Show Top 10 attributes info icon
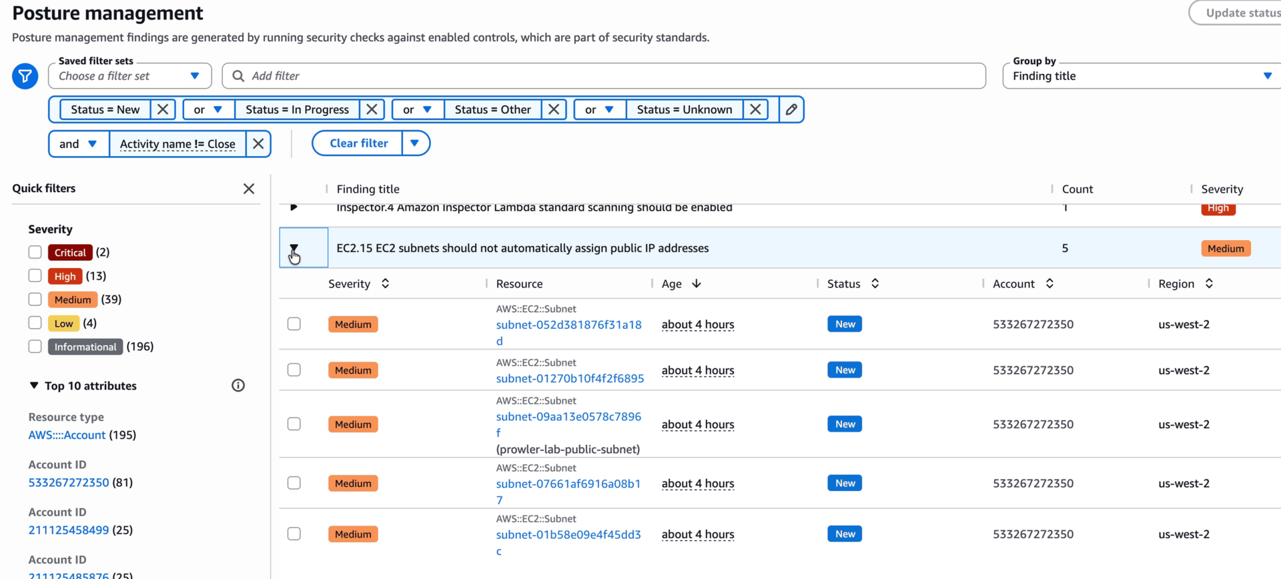 pyautogui.click(x=238, y=386)
